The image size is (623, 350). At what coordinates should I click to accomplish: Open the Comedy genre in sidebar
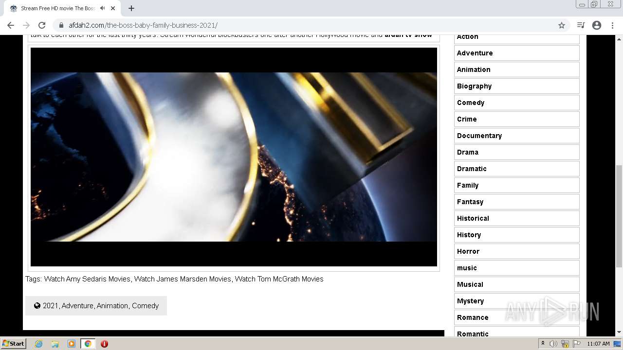517,103
